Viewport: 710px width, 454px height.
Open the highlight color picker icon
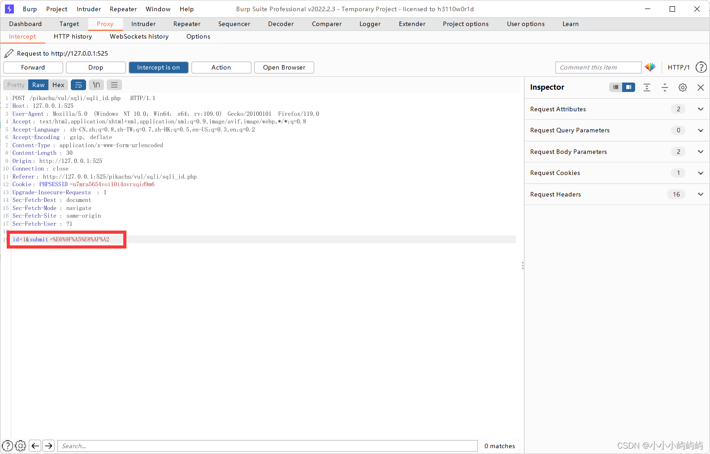[650, 67]
